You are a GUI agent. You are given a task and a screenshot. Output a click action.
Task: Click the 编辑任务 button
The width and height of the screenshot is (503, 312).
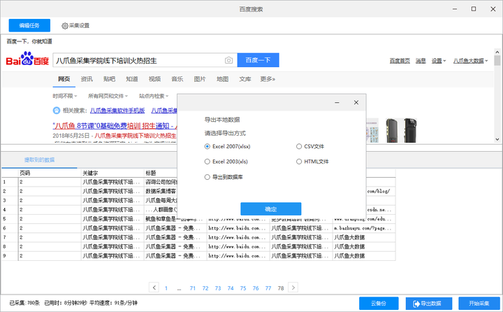coord(29,25)
